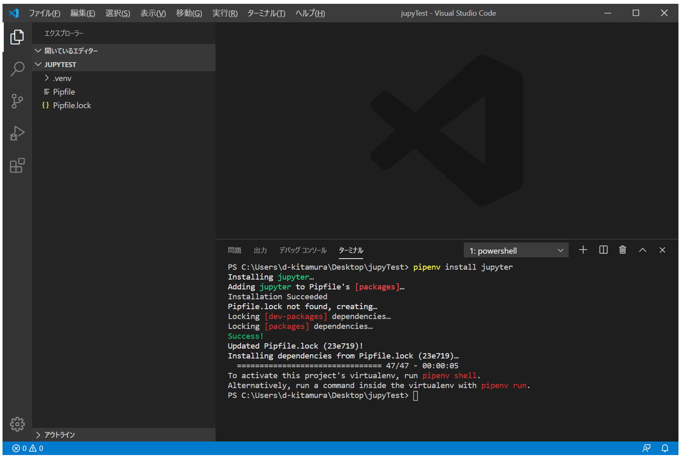Open the 表示(V) menu
Image resolution: width=681 pixels, height=458 pixels.
click(153, 13)
